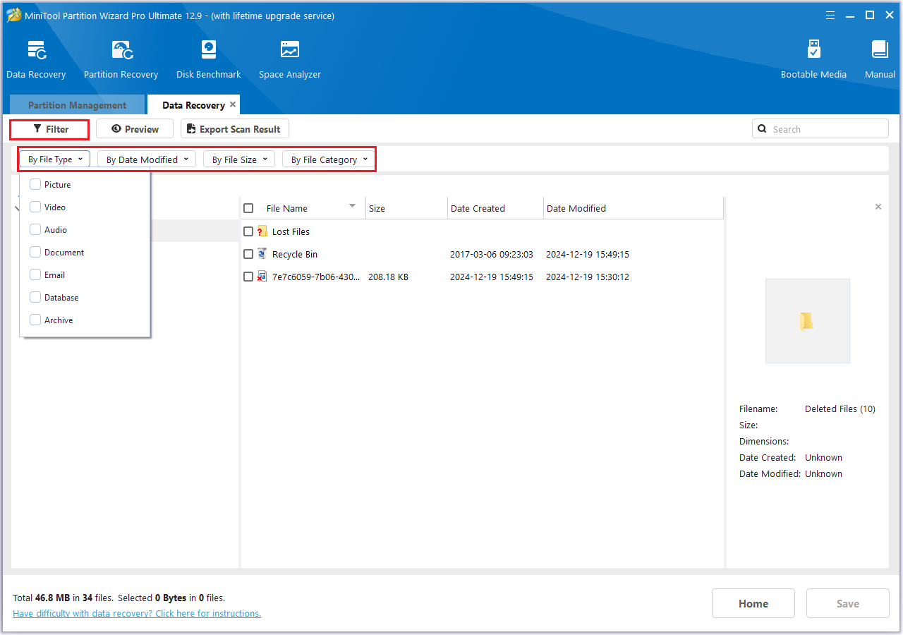903x635 pixels.
Task: Sort by the Size column header
Action: pyautogui.click(x=406, y=208)
